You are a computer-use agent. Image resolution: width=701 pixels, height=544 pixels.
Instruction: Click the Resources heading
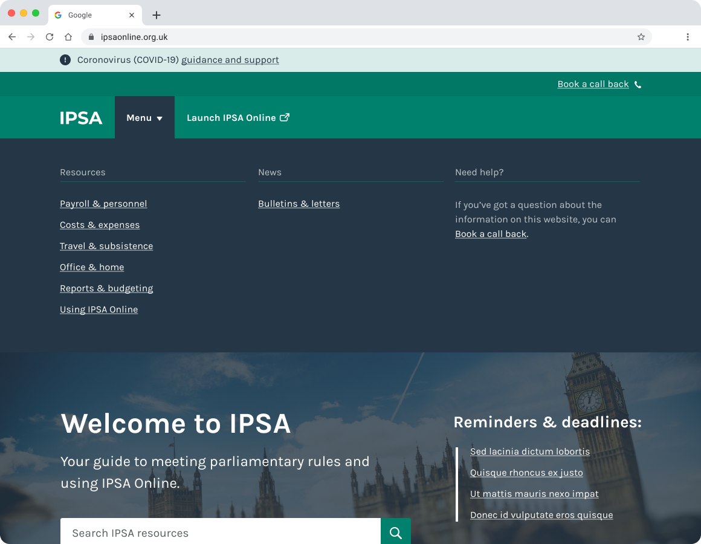pos(83,172)
